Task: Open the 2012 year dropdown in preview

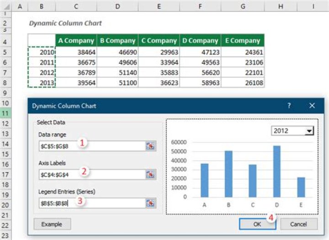Action: pyautogui.click(x=309, y=131)
